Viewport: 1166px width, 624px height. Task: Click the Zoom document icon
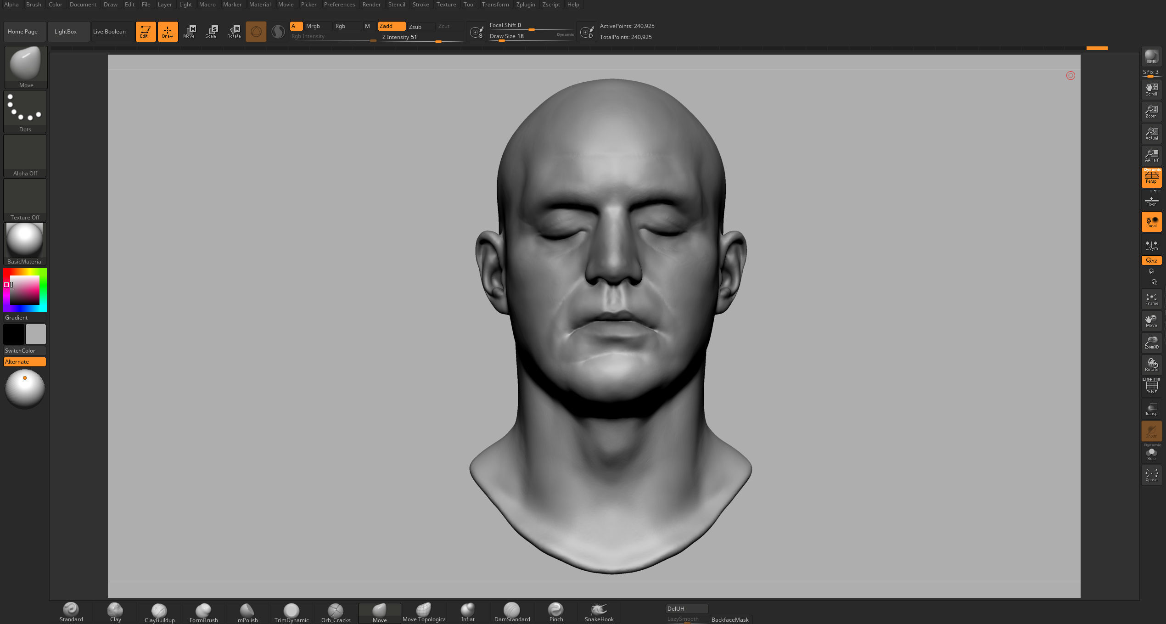(x=1151, y=111)
